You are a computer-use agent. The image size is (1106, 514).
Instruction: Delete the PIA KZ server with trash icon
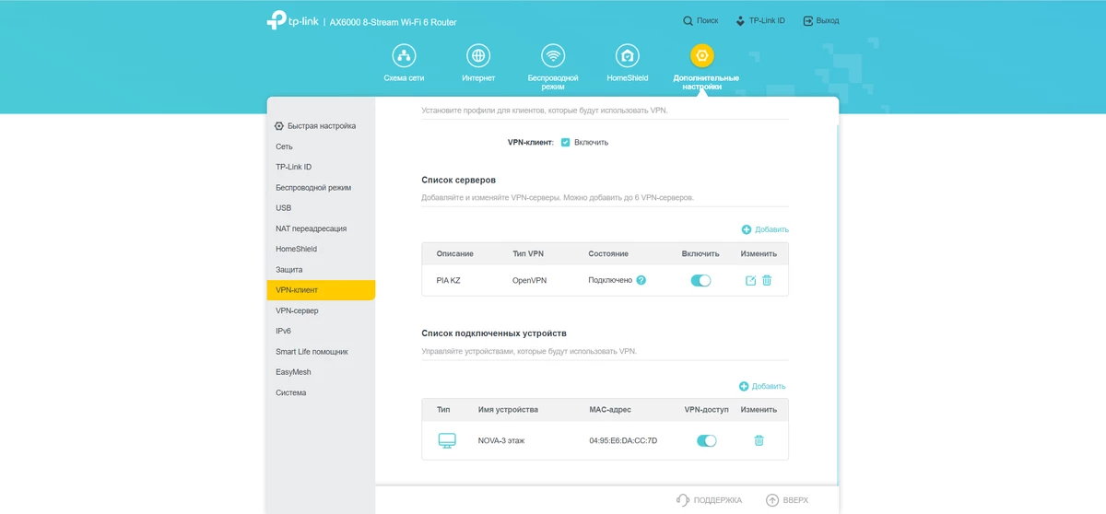(x=767, y=280)
